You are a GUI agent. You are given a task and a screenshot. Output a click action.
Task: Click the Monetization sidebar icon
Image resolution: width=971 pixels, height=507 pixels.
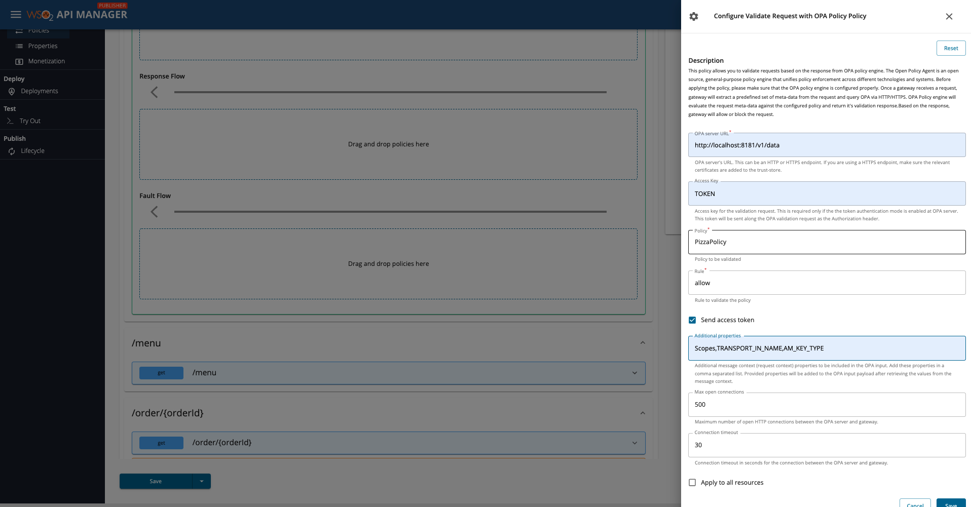tap(19, 61)
